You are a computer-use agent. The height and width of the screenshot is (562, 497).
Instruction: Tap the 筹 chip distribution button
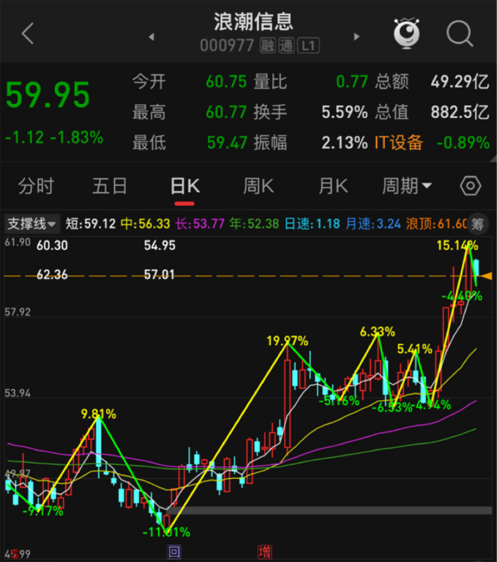click(478, 224)
